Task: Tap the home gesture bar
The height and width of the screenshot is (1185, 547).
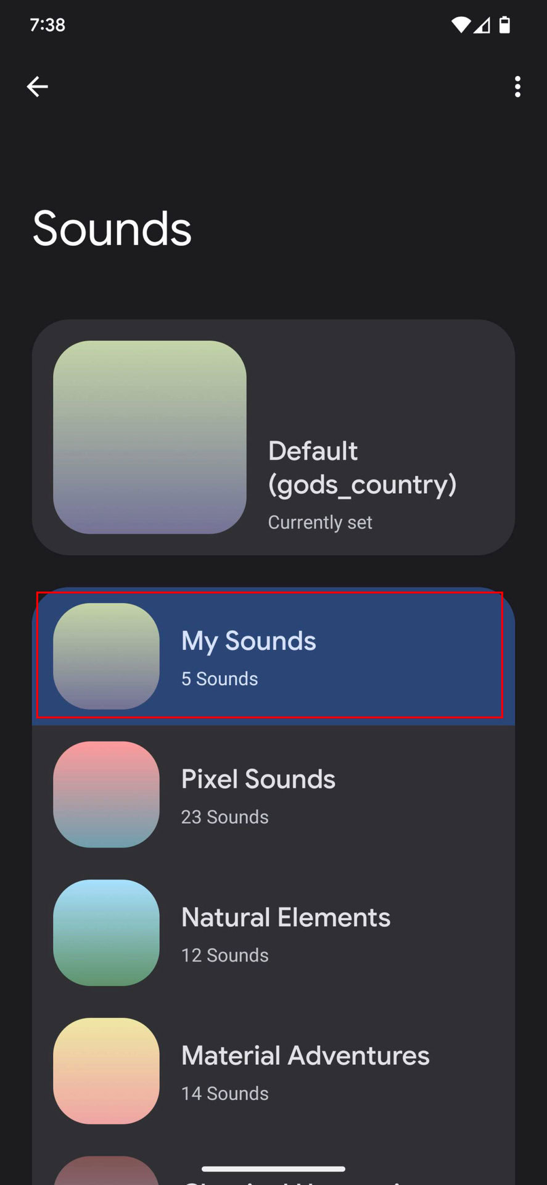Action: [x=273, y=1168]
